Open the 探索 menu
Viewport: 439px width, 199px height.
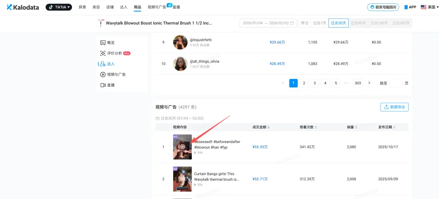point(82,7)
